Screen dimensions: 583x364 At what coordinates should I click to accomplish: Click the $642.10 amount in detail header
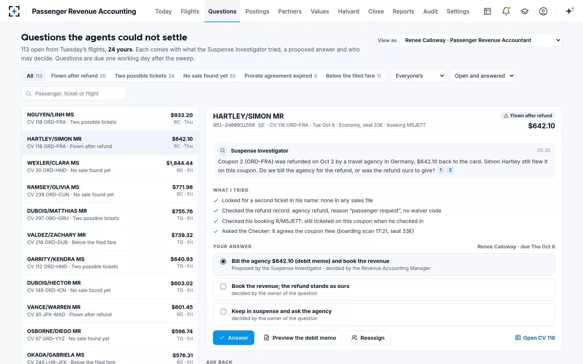coord(541,126)
